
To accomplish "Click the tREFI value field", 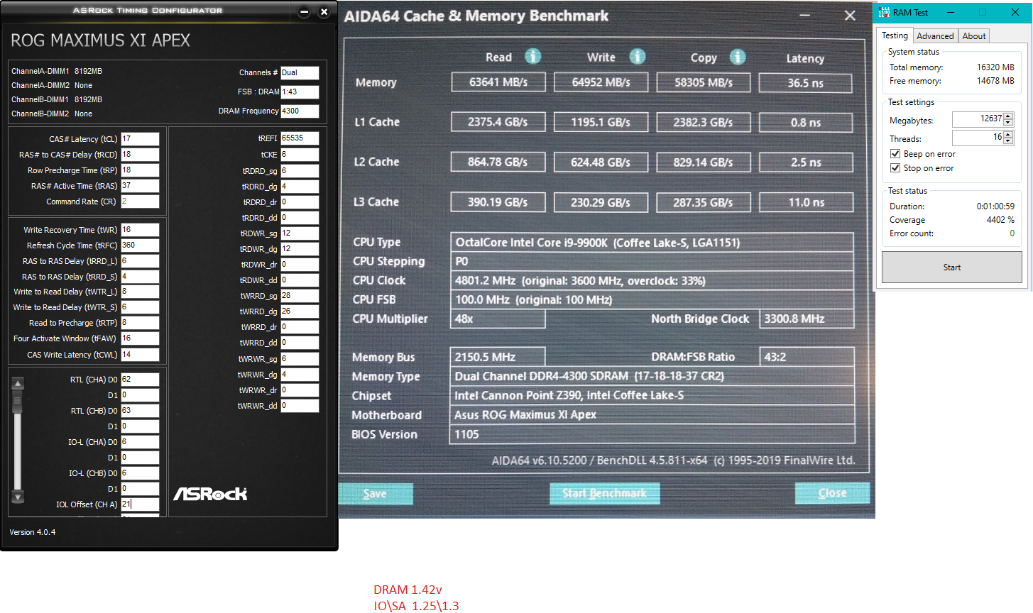I will [x=300, y=138].
